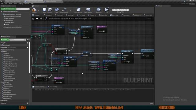Click the My Blueprint panel scrollbar
The width and height of the screenshot is (196, 110).
coord(30,58)
